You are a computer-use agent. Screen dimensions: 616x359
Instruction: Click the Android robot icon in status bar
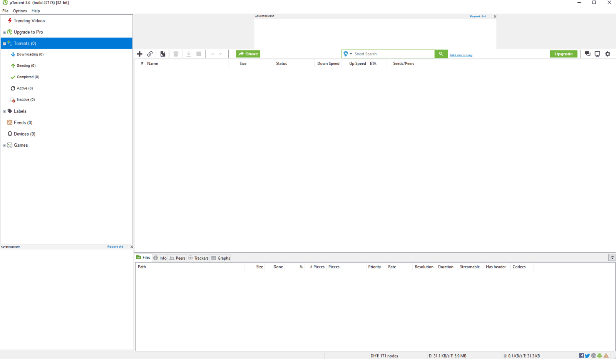(x=599, y=356)
